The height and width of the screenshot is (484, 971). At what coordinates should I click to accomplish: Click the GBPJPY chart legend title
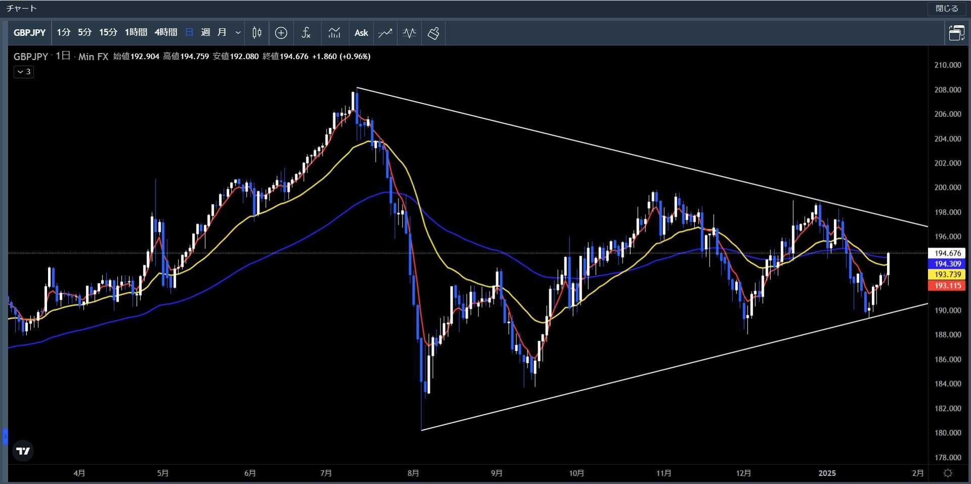31,57
